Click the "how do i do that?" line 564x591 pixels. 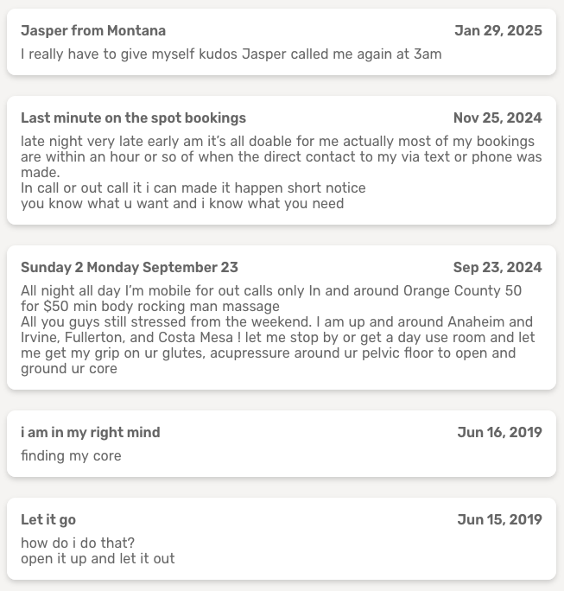pos(78,543)
